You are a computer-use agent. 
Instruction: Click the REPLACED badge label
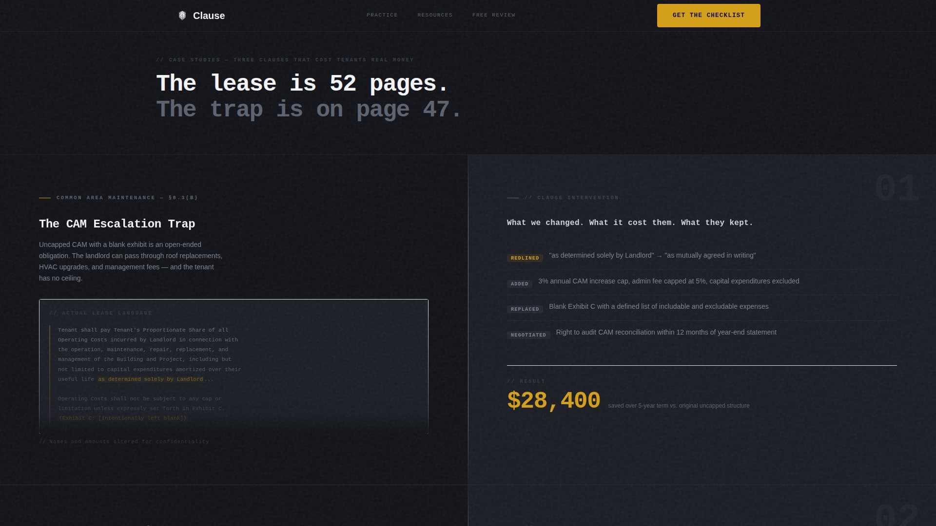(x=525, y=309)
